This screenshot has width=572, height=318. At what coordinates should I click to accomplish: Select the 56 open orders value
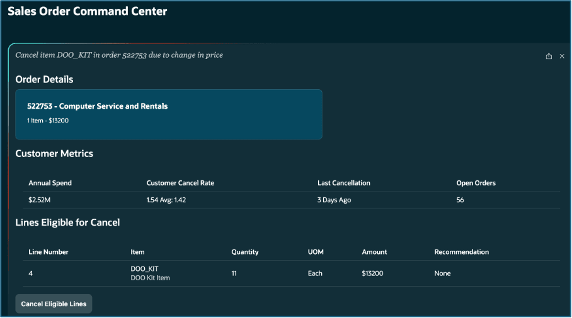(460, 200)
